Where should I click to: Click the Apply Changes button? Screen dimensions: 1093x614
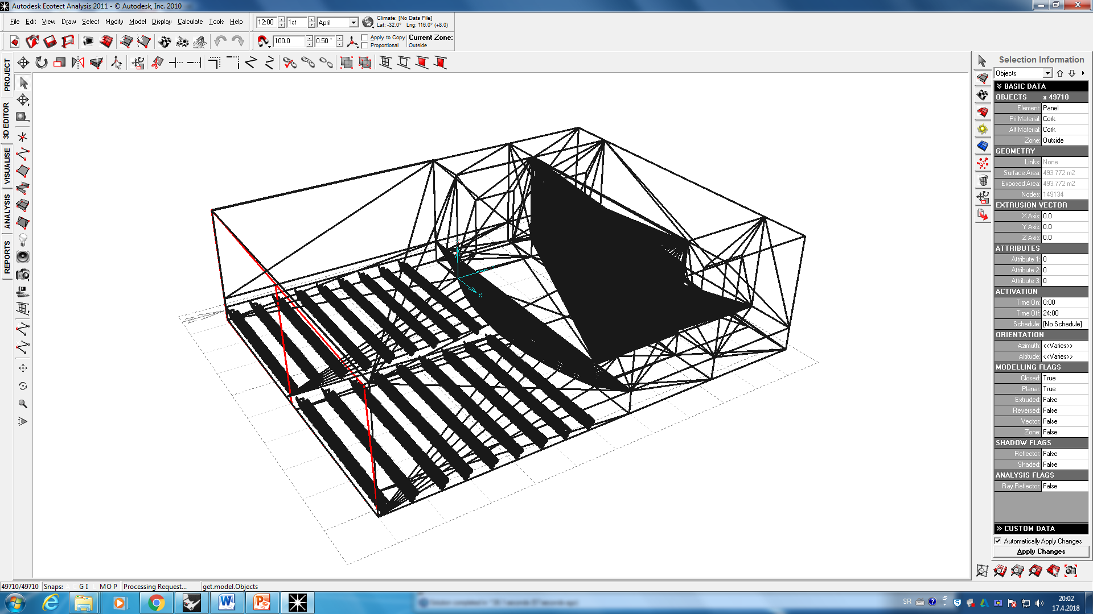tap(1041, 551)
